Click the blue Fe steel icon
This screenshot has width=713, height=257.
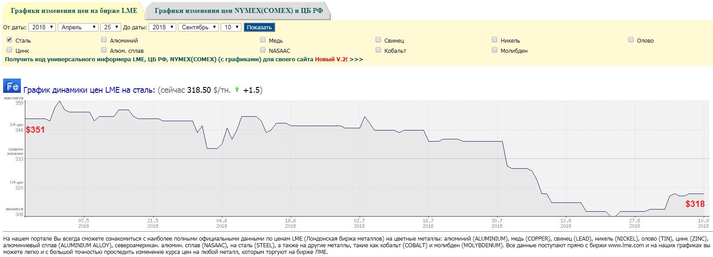coord(12,86)
